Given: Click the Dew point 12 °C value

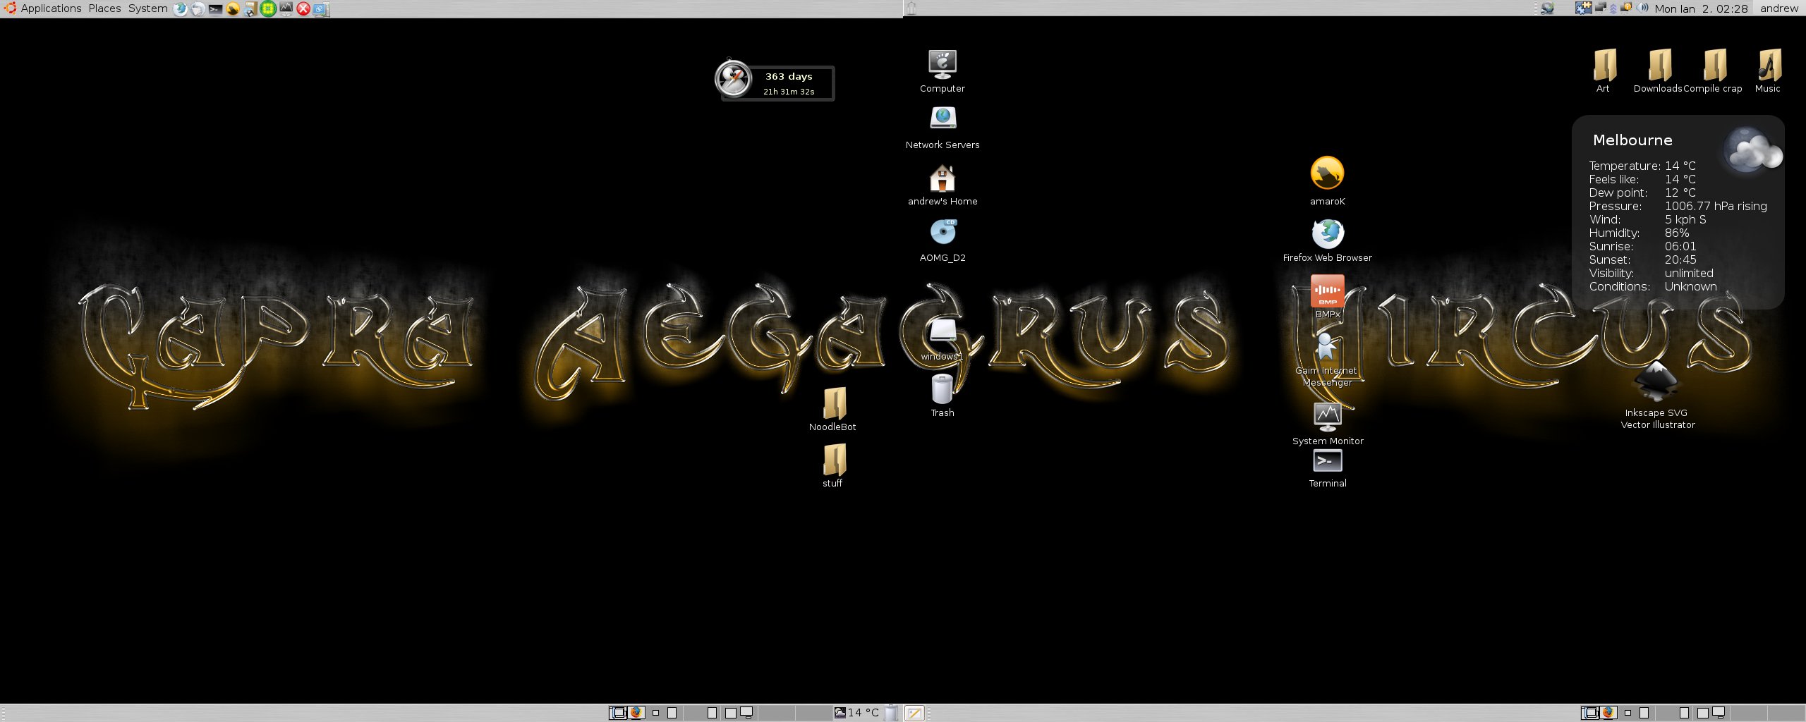Looking at the screenshot, I should (x=1680, y=192).
